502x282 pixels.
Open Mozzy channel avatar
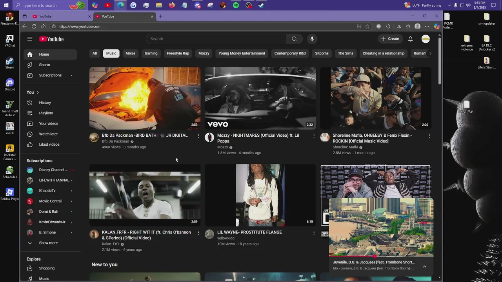(x=209, y=137)
